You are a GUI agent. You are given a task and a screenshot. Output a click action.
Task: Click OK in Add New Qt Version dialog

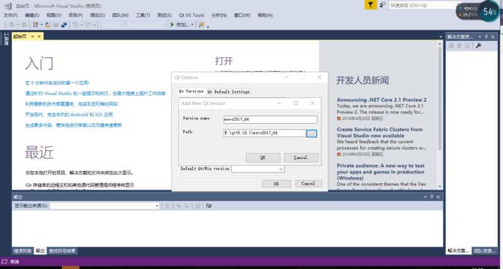tap(263, 157)
